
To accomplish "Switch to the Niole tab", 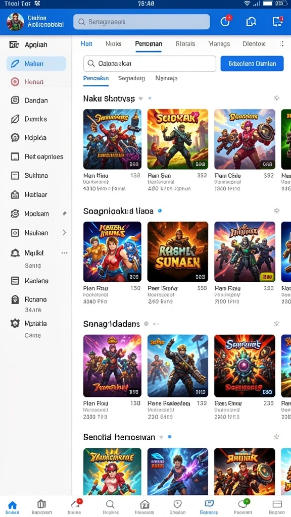I will (114, 43).
